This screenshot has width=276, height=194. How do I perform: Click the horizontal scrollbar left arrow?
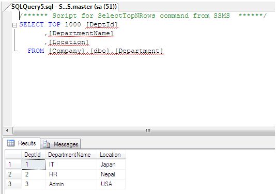[7, 130]
